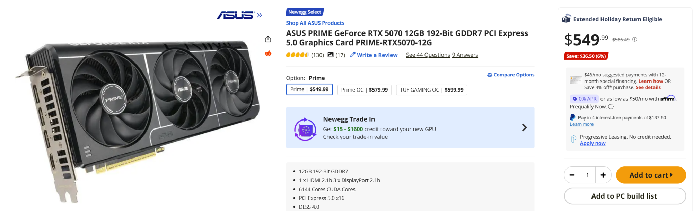The width and height of the screenshot is (693, 211).
Task: Click the Affirm prequalify info icon
Action: click(611, 107)
